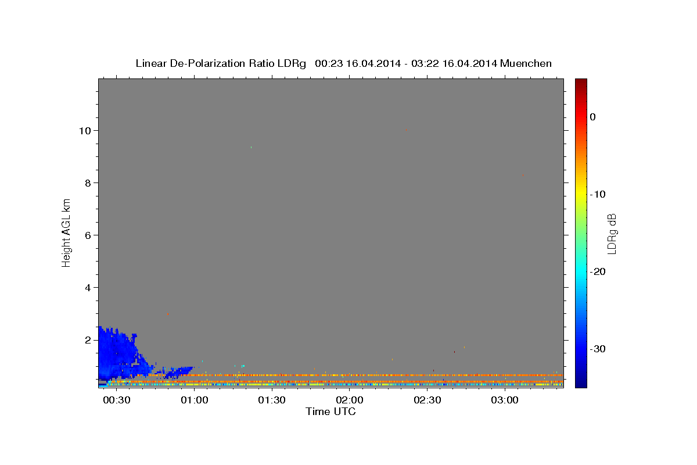Viewport: 697px width, 465px height.
Task: Click the '01:00' time tick label
Action: click(195, 400)
